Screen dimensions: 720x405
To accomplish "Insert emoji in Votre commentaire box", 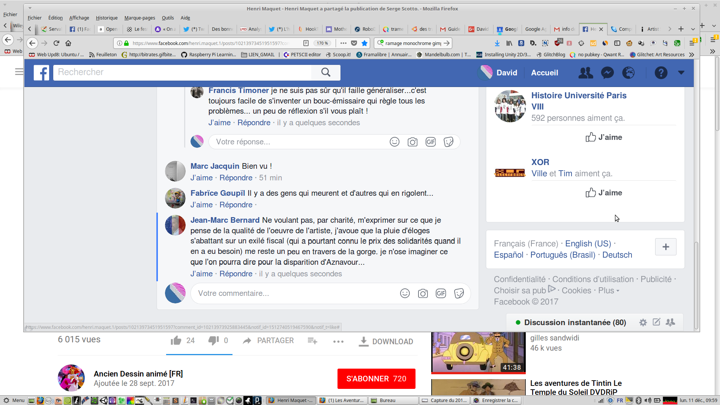I will pyautogui.click(x=405, y=293).
